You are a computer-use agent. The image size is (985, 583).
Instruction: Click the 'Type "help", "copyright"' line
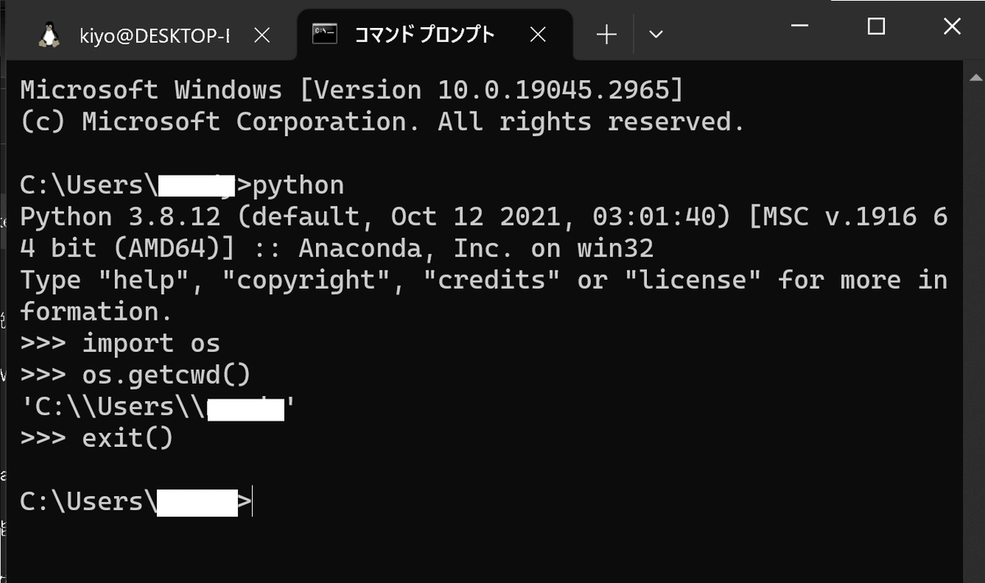click(x=483, y=295)
